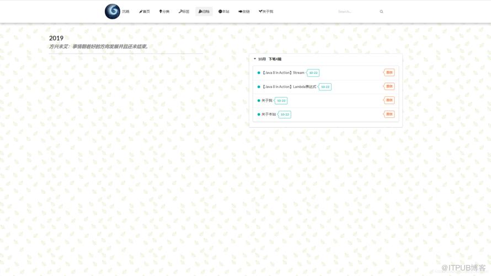The image size is (491, 276).
Task: Open the 友链 friend links menu item
Action: (x=244, y=12)
